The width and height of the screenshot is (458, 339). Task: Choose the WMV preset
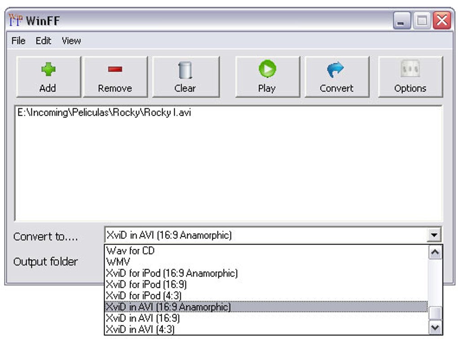click(266, 262)
